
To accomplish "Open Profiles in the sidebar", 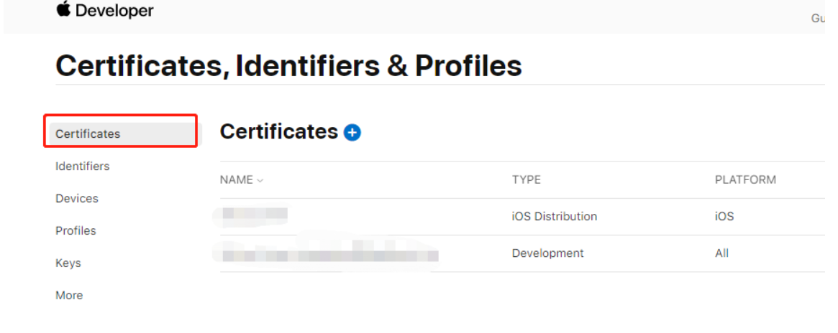I will pos(76,230).
